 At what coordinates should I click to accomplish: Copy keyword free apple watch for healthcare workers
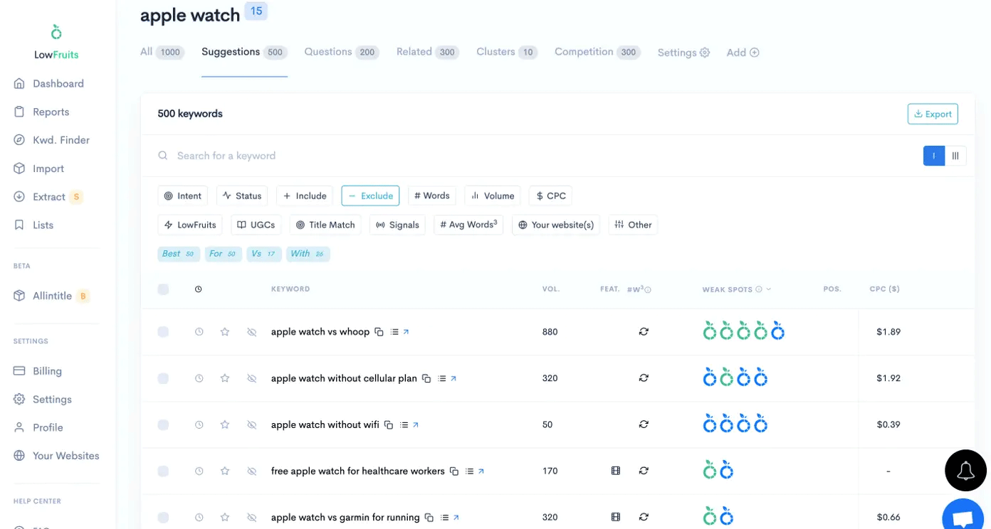tap(454, 471)
